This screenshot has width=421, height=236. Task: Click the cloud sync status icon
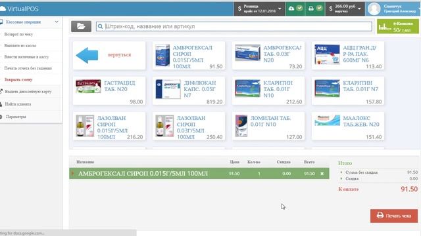point(291,9)
